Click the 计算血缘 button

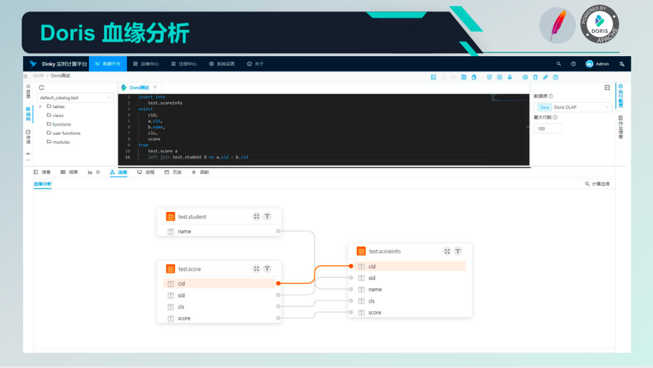point(597,184)
